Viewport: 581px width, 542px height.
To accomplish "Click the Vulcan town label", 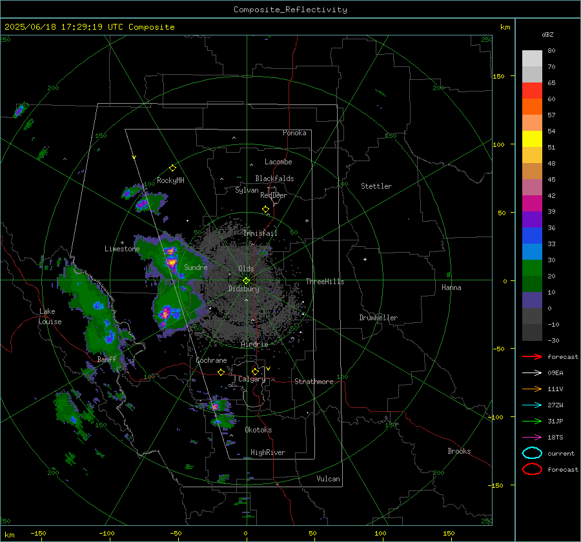I will click(x=328, y=479).
